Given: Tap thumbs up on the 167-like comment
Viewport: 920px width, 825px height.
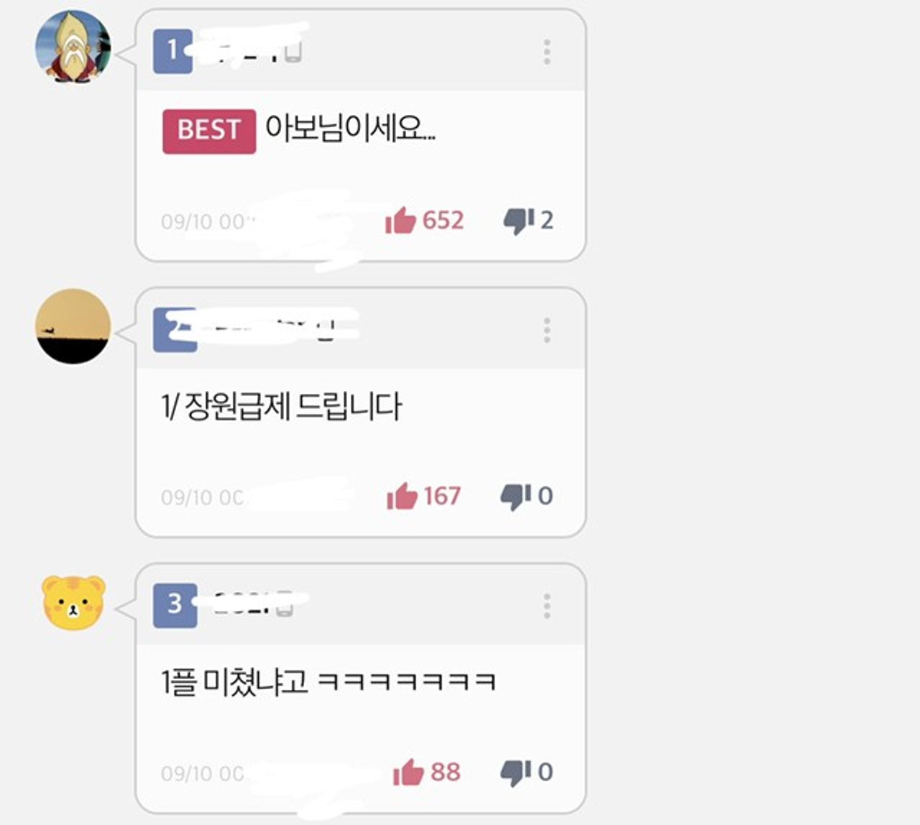Looking at the screenshot, I should pos(402,496).
